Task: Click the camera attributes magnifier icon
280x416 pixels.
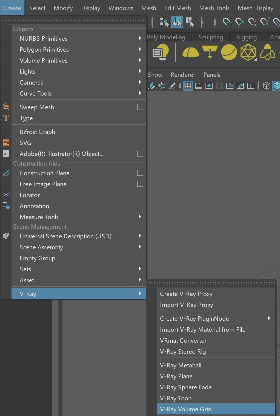Action: coord(162,86)
